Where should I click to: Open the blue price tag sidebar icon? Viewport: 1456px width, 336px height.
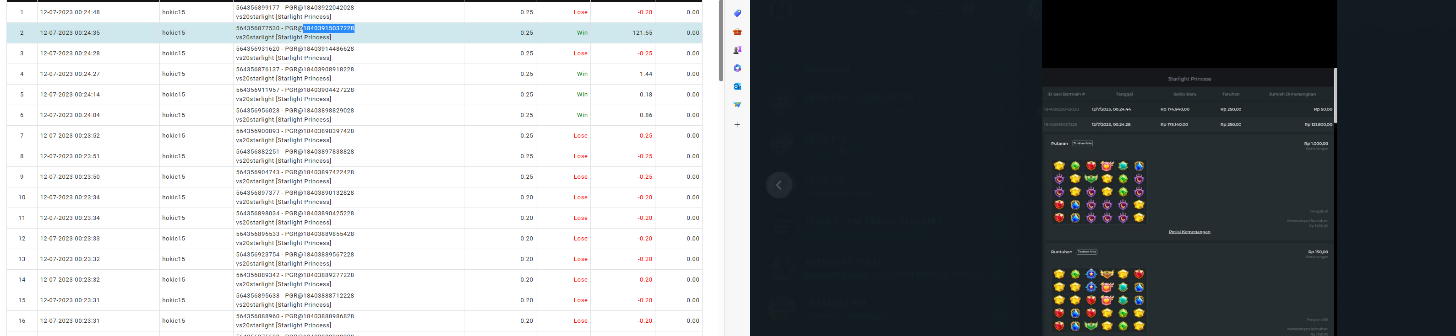[x=737, y=14]
